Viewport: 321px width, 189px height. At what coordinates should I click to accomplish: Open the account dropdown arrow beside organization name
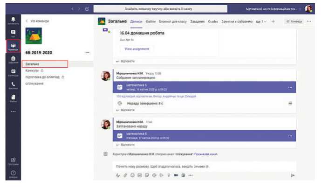pos(300,9)
